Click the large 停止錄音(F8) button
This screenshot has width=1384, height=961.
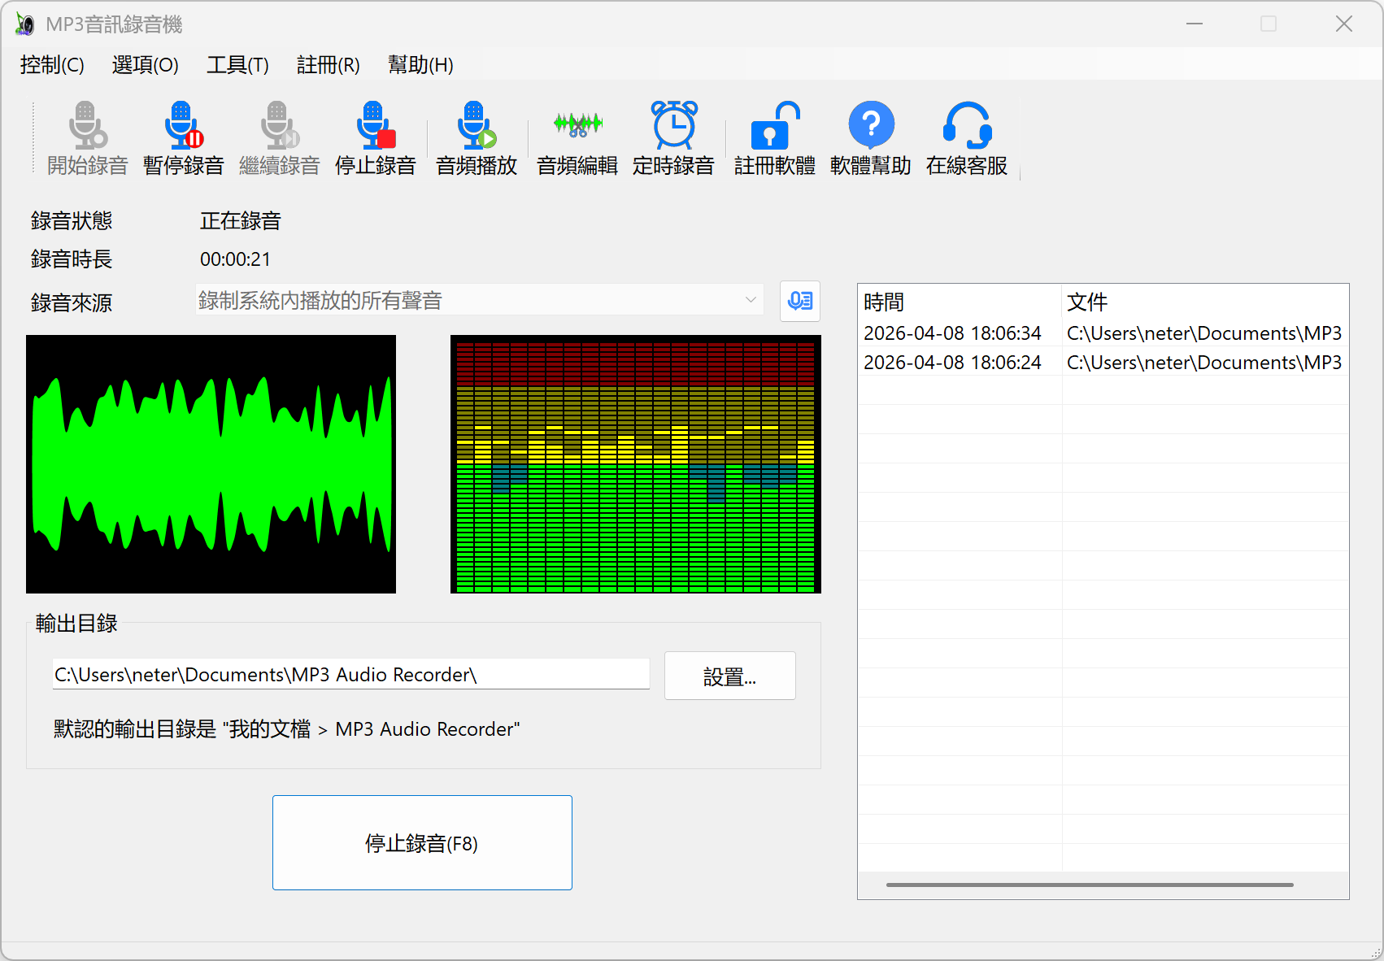click(x=422, y=842)
